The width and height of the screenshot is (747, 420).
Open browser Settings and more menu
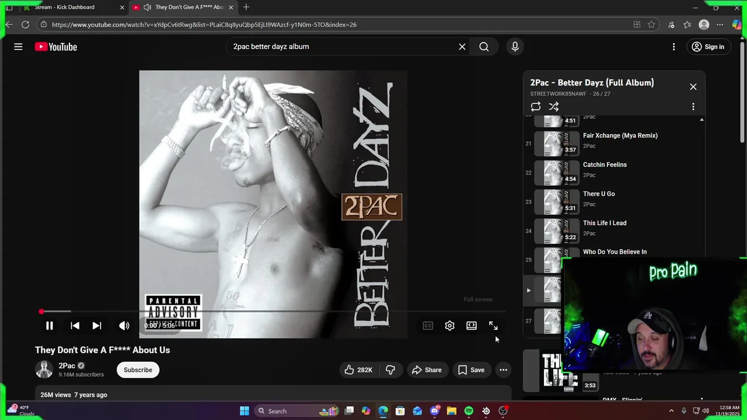[720, 24]
